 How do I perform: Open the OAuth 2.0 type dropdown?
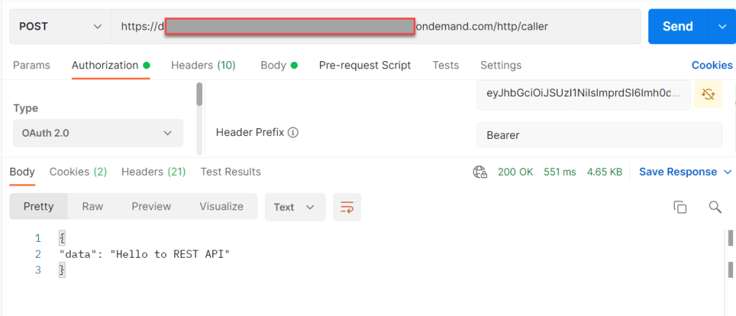point(98,133)
